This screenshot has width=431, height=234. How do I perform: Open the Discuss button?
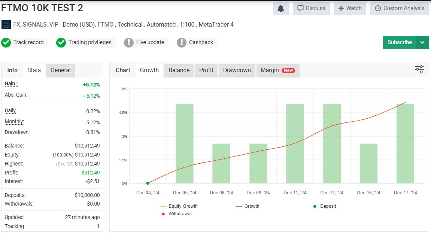pos(311,9)
